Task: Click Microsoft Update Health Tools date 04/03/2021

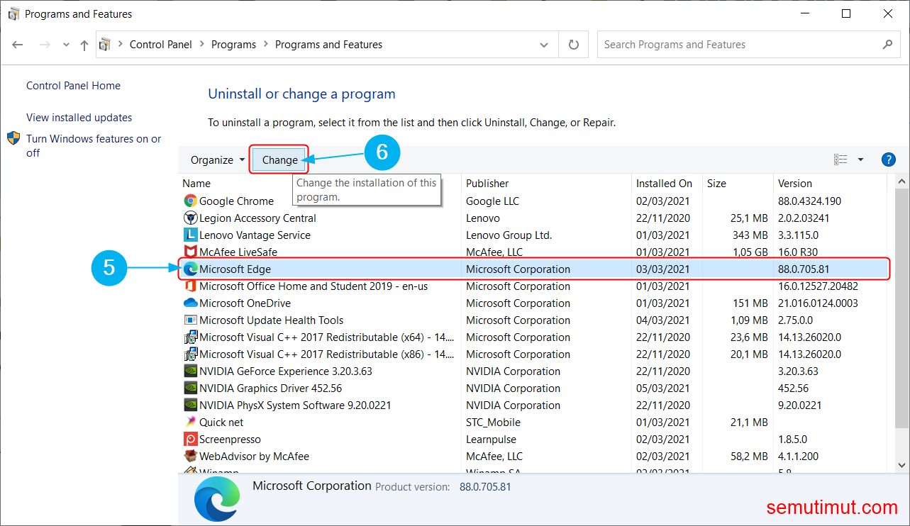Action: pos(663,320)
